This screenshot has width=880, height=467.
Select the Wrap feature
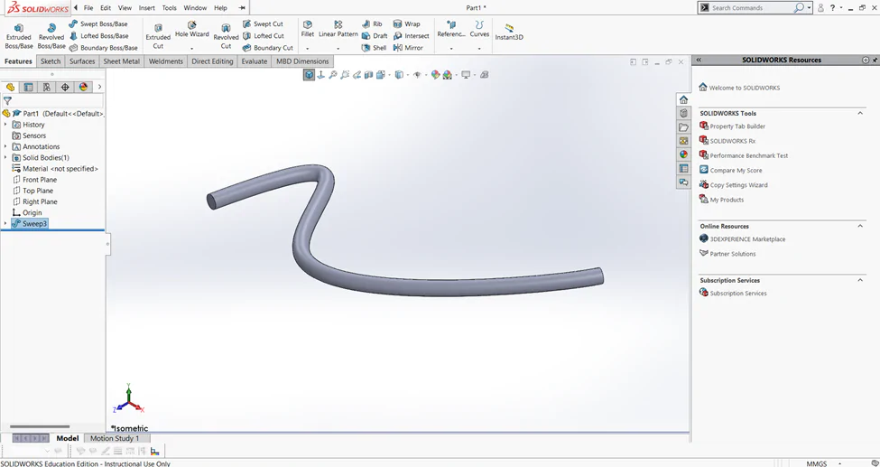pyautogui.click(x=406, y=24)
